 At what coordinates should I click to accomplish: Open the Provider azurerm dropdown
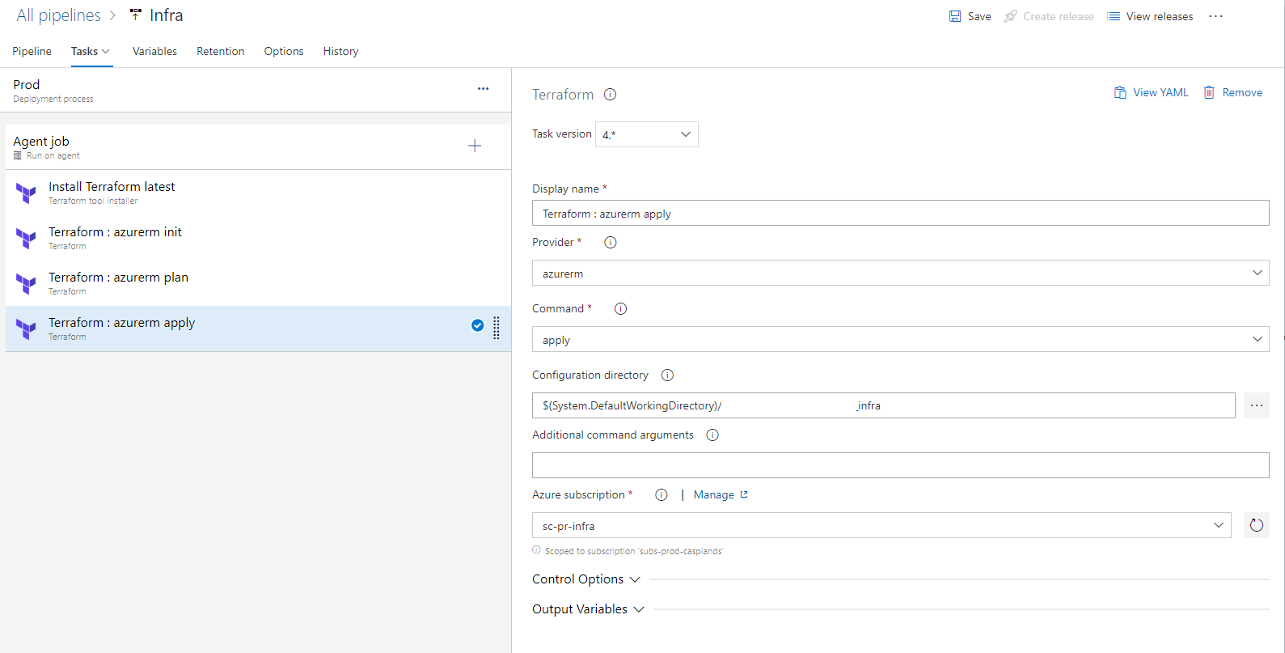coord(900,273)
